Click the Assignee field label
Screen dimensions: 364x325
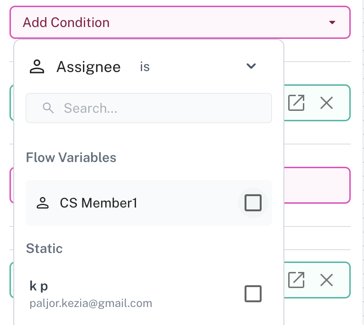[x=89, y=67]
